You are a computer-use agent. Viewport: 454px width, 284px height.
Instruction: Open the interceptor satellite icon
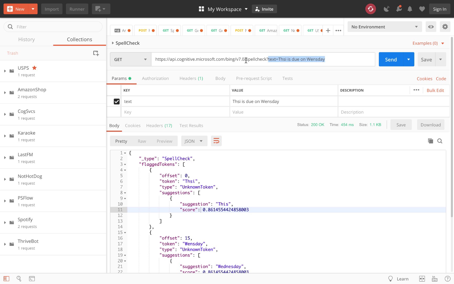coord(386,9)
